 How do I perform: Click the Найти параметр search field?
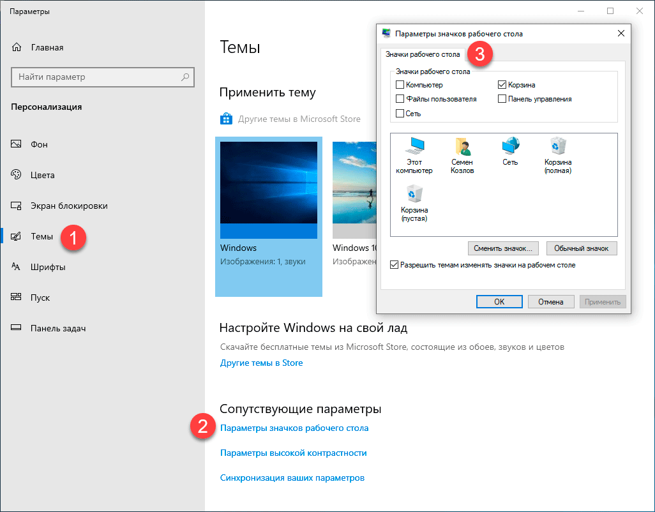(x=103, y=77)
